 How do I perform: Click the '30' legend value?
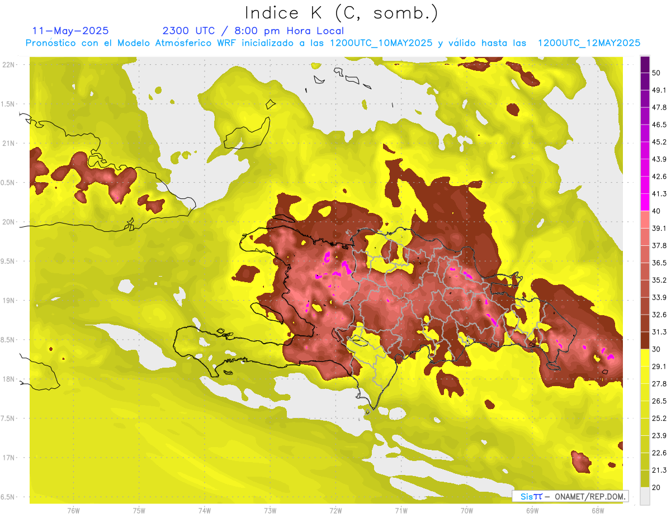pyautogui.click(x=656, y=349)
